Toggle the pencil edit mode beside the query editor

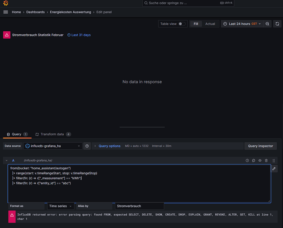(274, 168)
